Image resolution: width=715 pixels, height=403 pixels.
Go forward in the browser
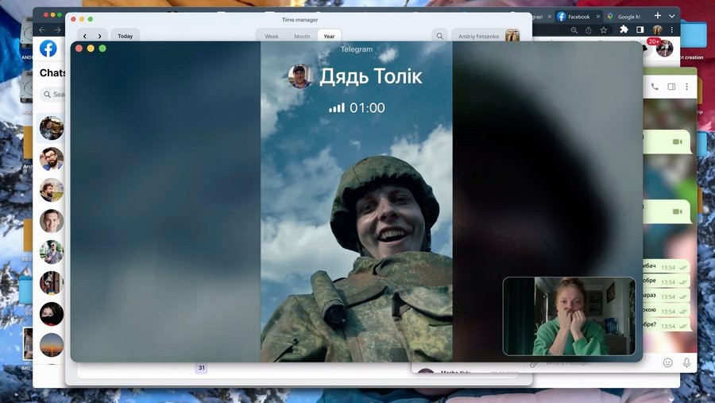pyautogui.click(x=57, y=29)
